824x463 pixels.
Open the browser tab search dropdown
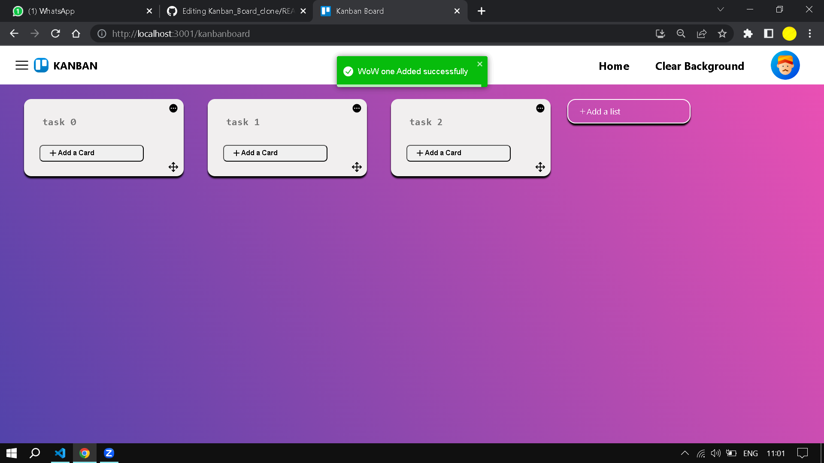(x=721, y=9)
